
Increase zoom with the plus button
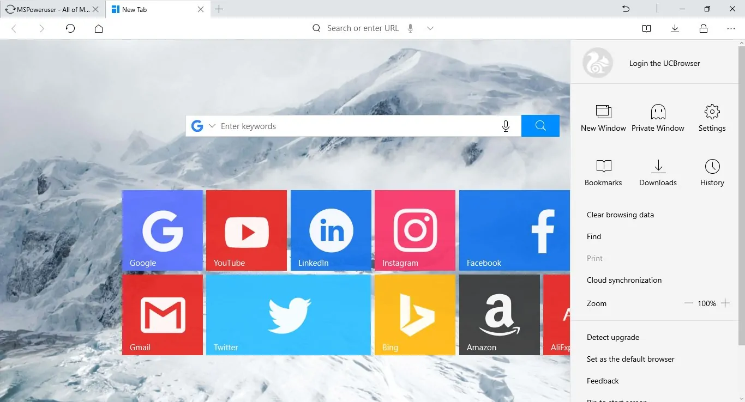725,303
